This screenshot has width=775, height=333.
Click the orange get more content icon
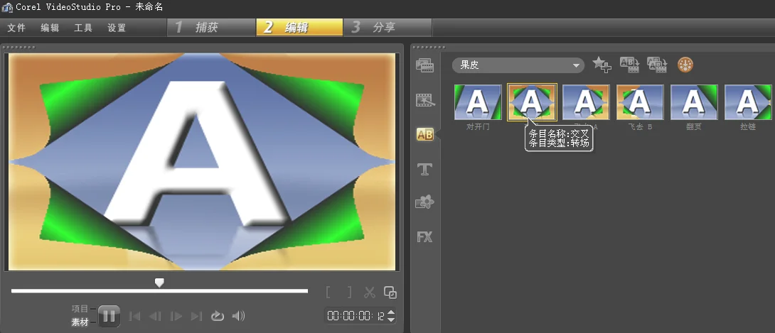click(685, 65)
